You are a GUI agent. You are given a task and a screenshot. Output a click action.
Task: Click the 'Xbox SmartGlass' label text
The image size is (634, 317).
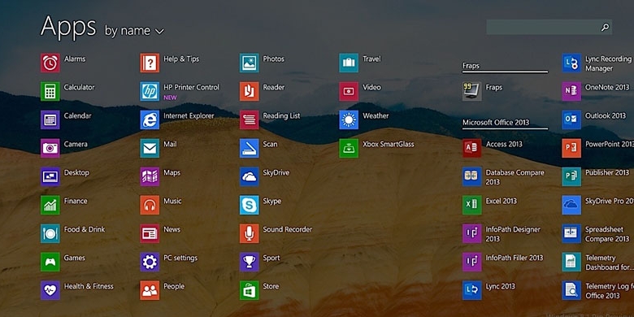pos(389,144)
